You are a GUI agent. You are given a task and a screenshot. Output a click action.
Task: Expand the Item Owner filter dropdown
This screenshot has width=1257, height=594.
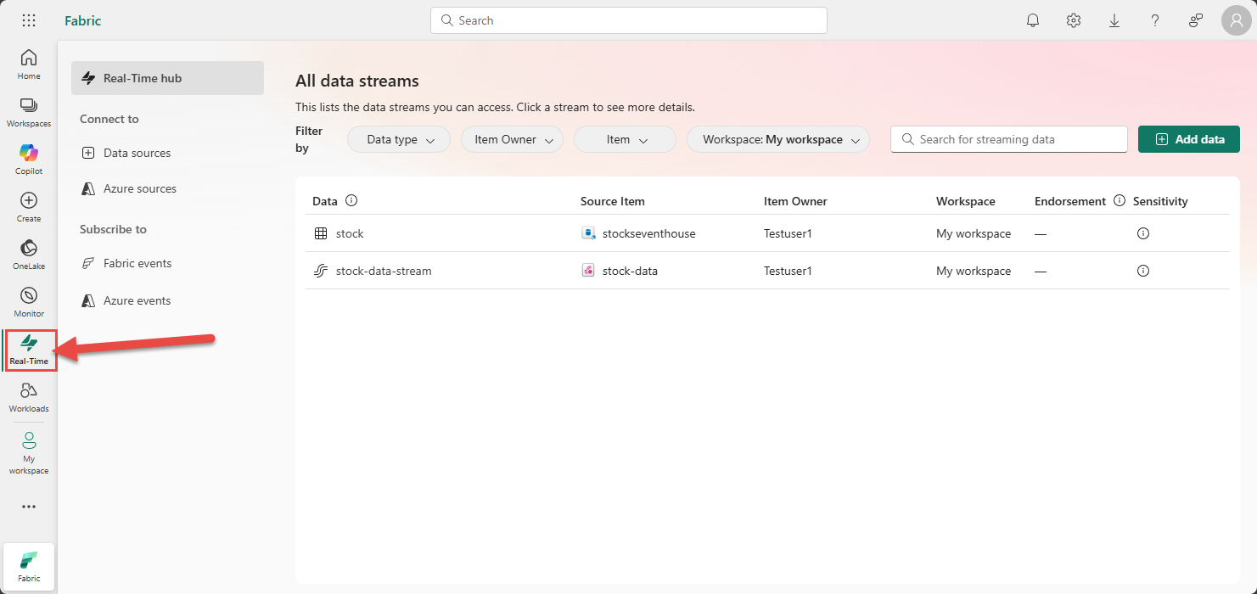click(512, 139)
